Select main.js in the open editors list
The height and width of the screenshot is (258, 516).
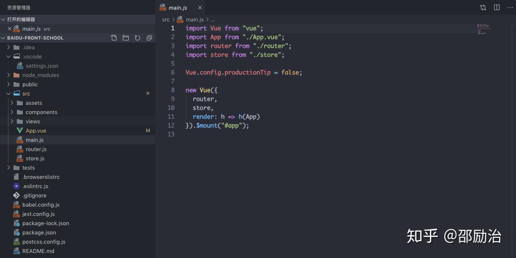pos(78,29)
